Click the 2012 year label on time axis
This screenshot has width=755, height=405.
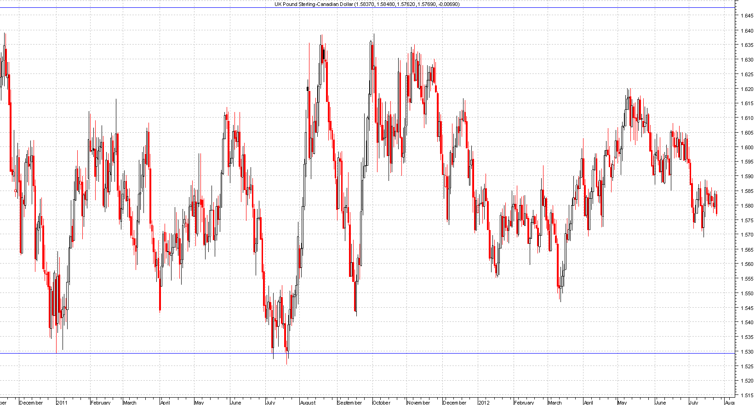pos(484,403)
